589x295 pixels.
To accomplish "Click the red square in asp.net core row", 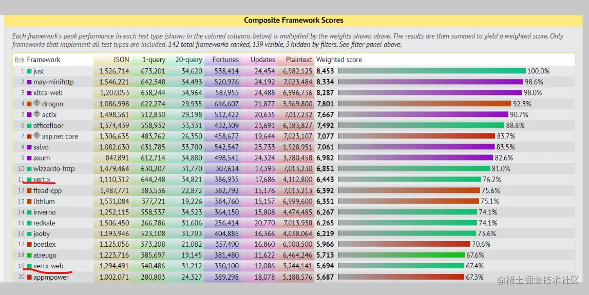I will pos(29,136).
